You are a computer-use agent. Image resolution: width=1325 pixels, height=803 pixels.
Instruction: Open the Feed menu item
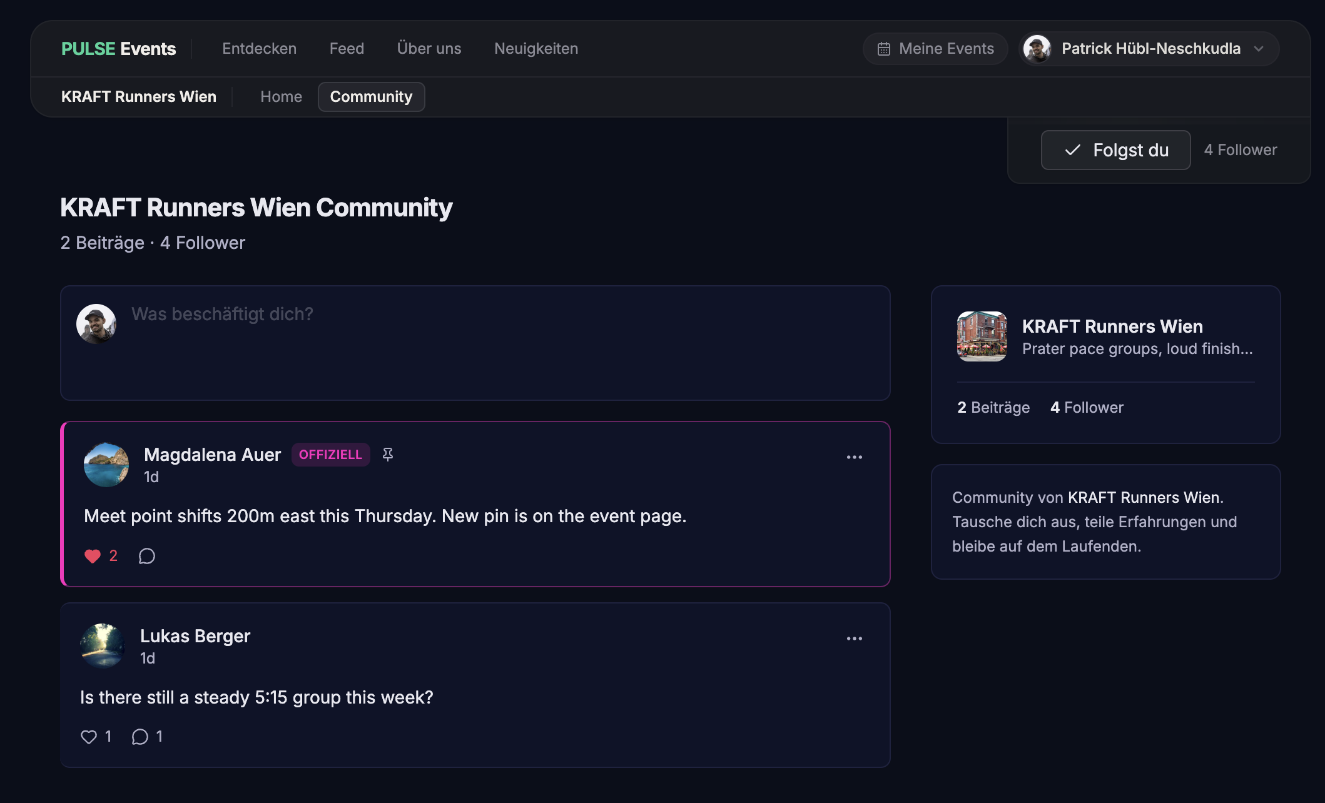pyautogui.click(x=347, y=48)
